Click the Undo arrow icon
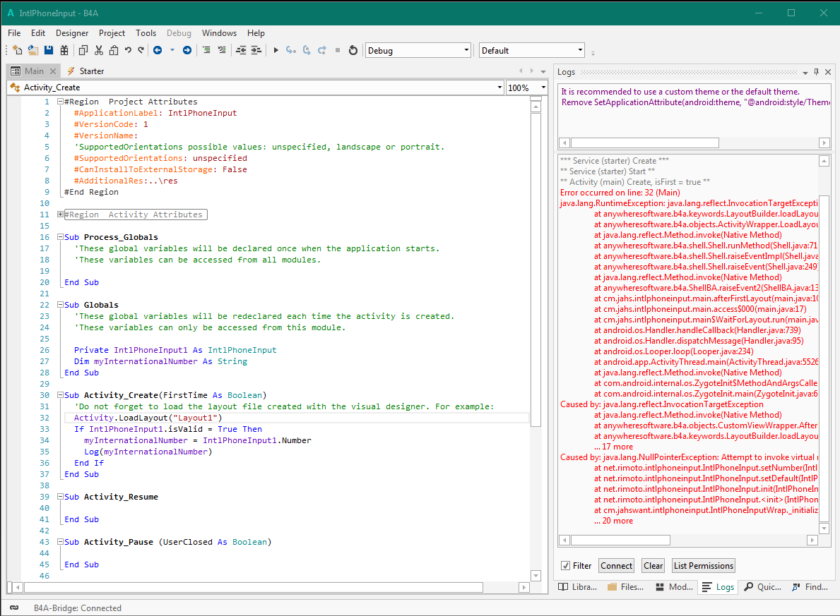 coord(128,50)
